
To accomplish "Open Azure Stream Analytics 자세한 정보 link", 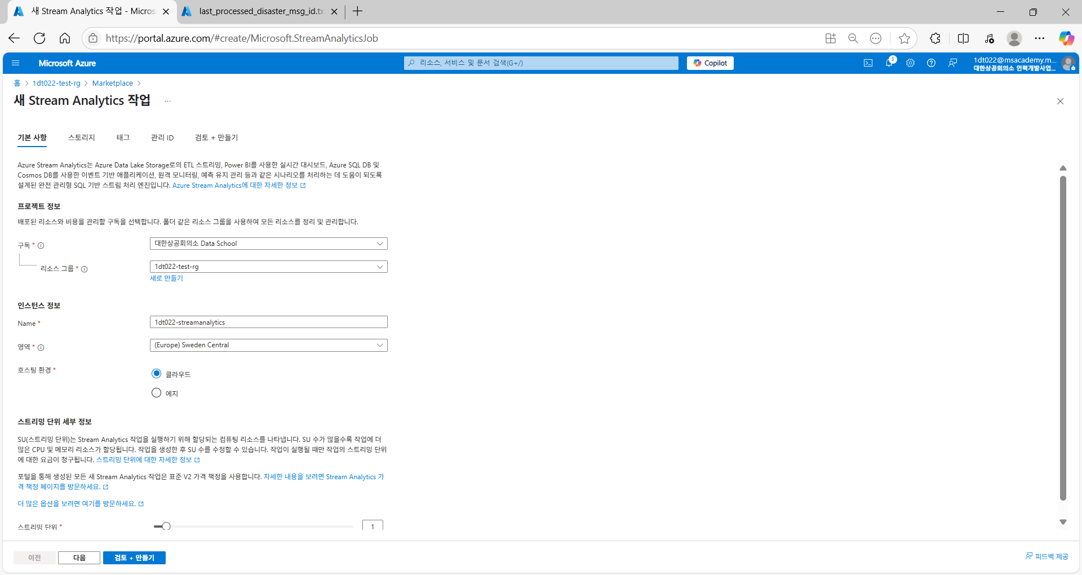I will coord(238,185).
